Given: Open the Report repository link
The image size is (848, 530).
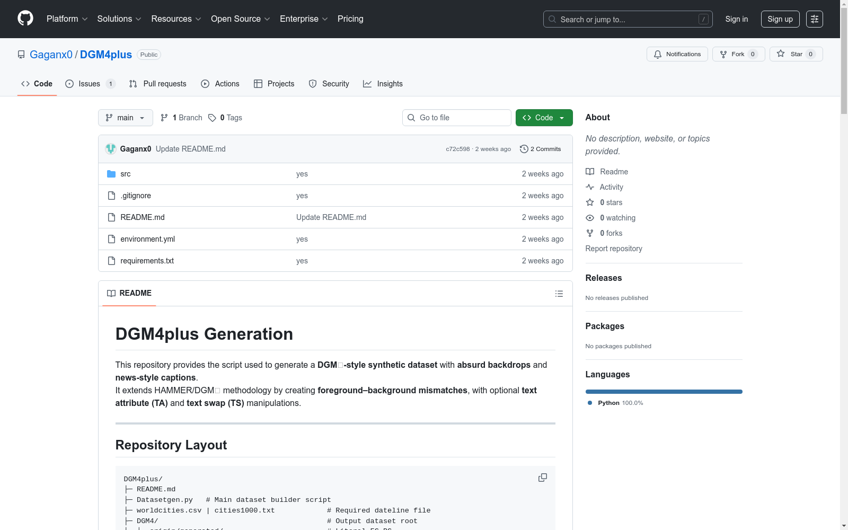Looking at the screenshot, I should tap(613, 249).
